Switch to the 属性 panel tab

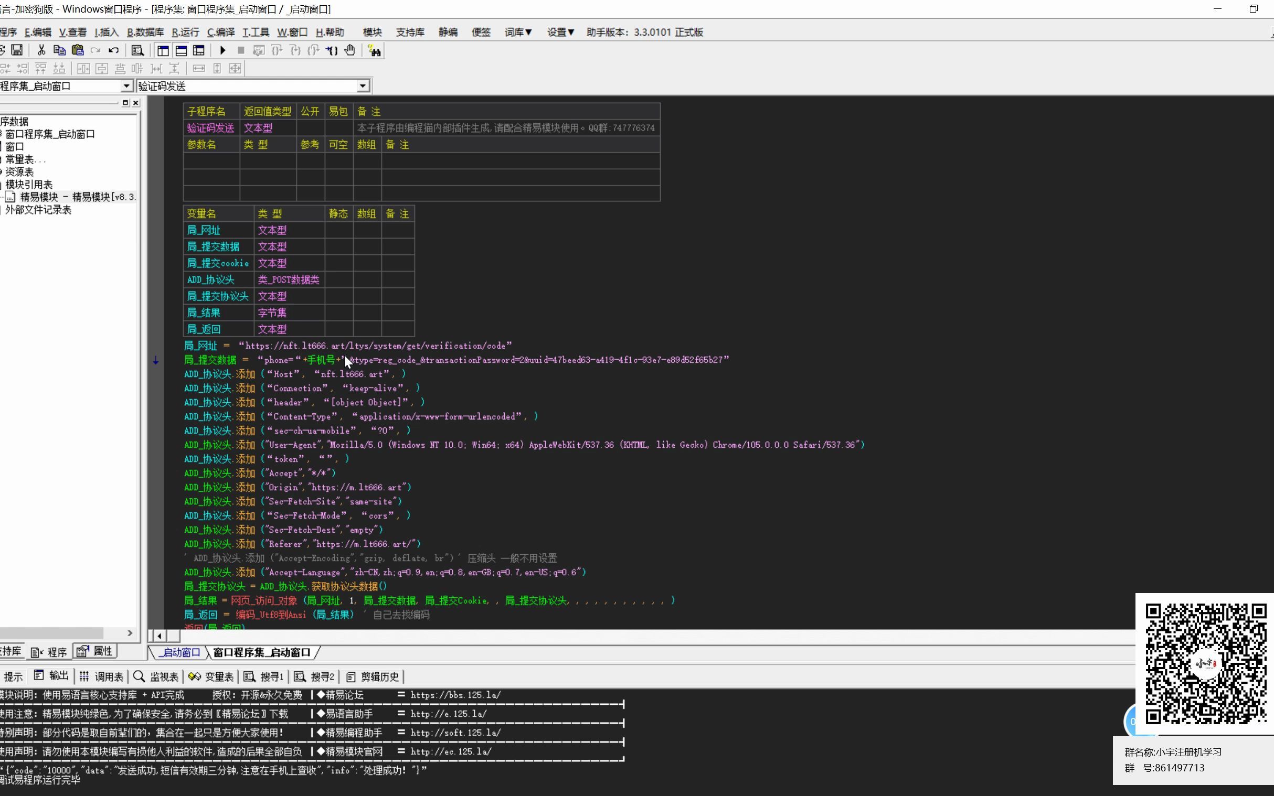[95, 651]
